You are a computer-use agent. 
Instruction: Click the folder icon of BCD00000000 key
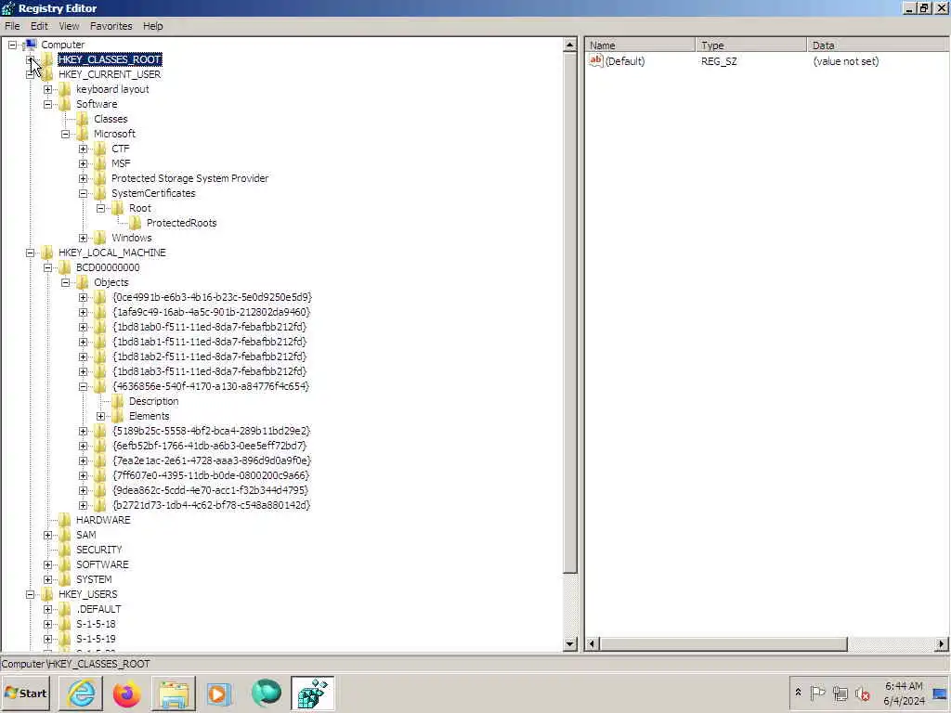point(65,267)
